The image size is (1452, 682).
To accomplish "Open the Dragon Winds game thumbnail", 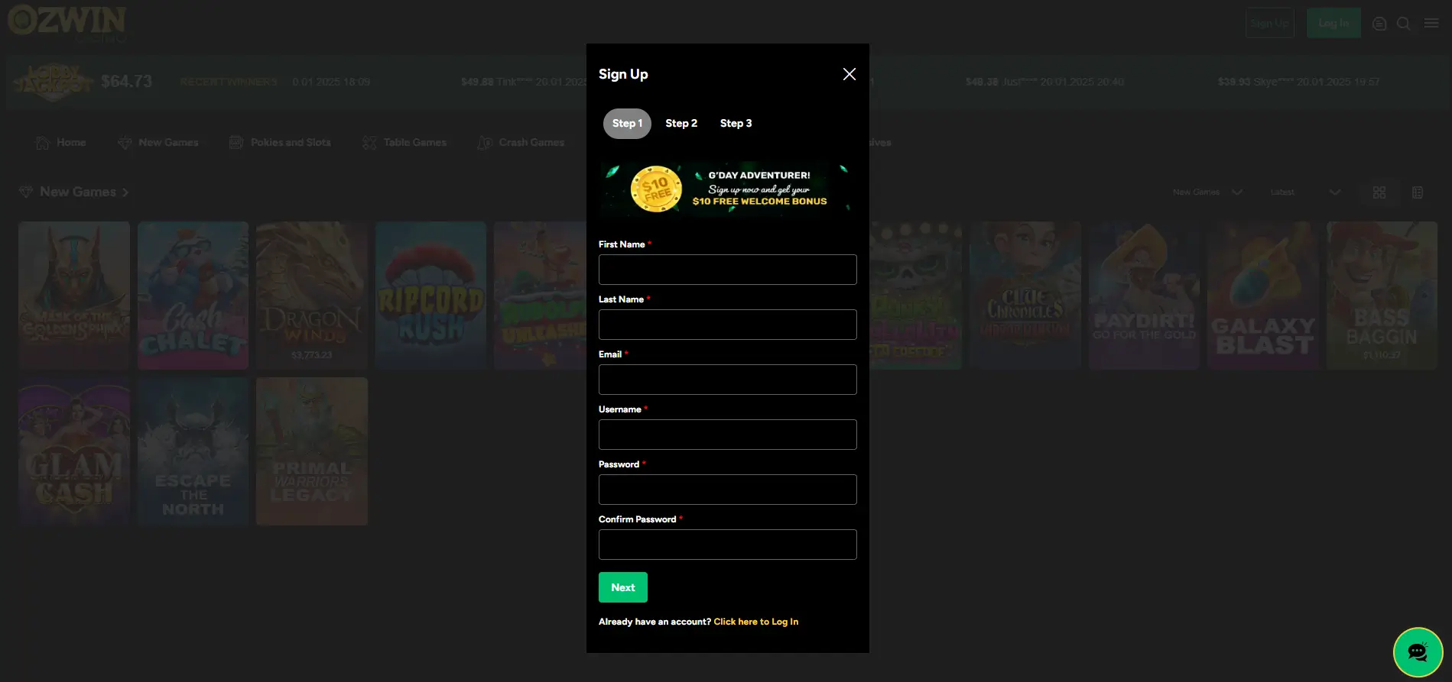I will [312, 296].
